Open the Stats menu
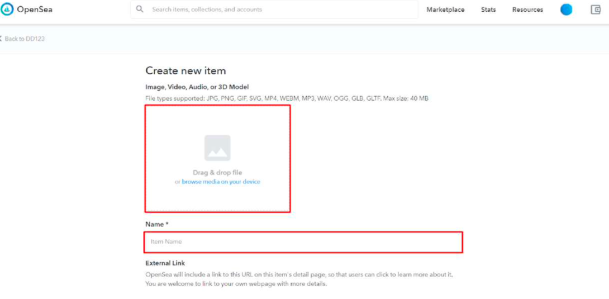Screen dimensions: 609x299 point(488,10)
